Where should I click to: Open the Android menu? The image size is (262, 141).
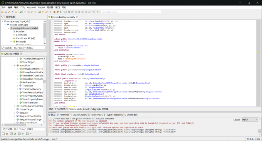tap(31, 7)
